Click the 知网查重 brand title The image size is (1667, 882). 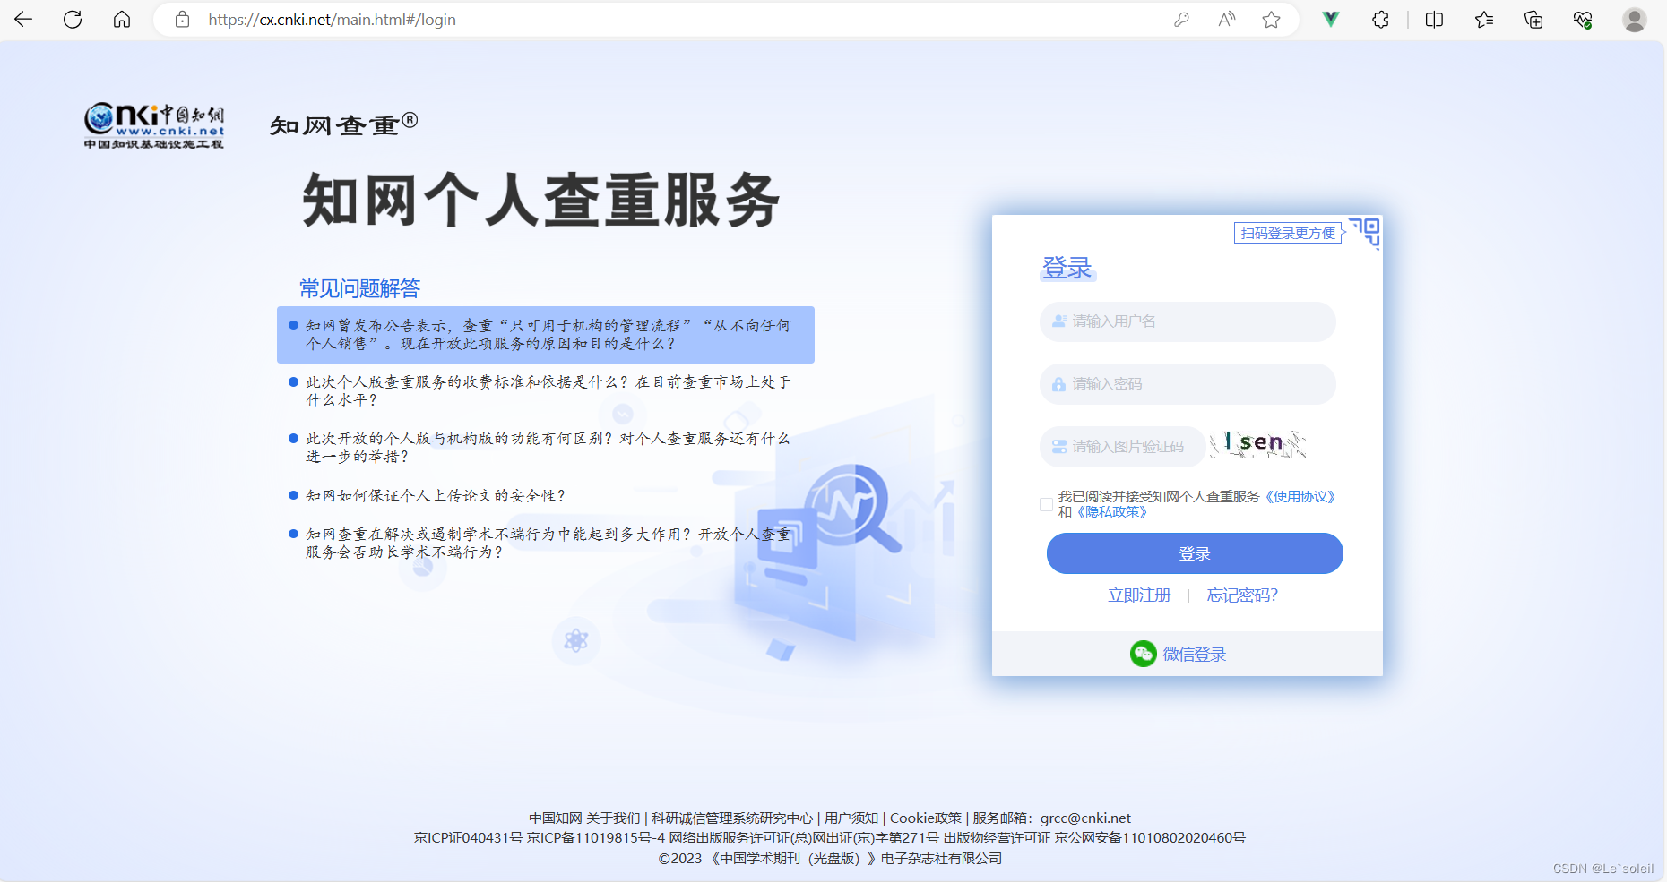(344, 124)
